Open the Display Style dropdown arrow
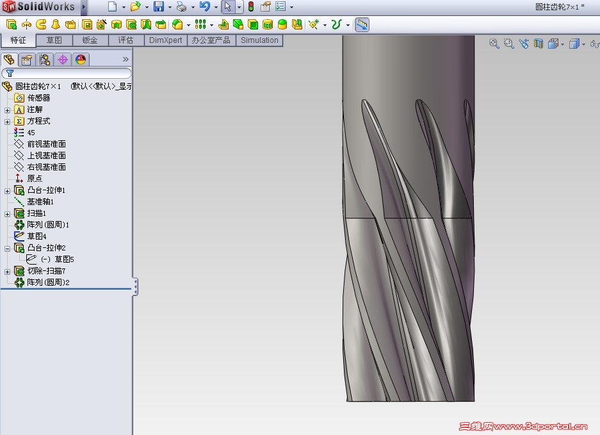 pyautogui.click(x=583, y=44)
